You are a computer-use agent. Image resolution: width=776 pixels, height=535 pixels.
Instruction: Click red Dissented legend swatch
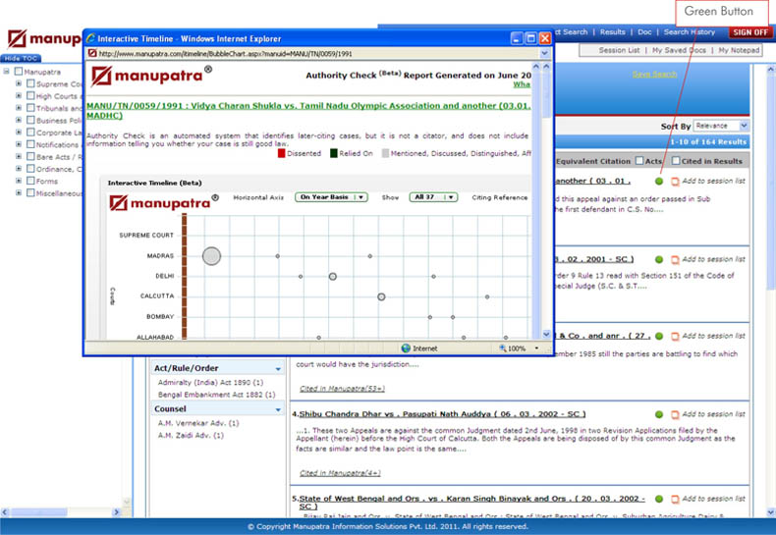pyautogui.click(x=281, y=153)
